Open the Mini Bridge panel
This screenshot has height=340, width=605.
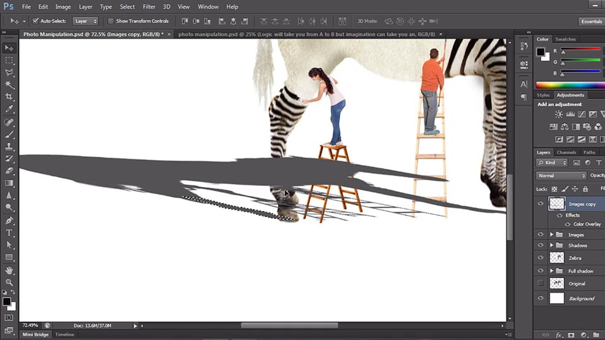[36, 334]
